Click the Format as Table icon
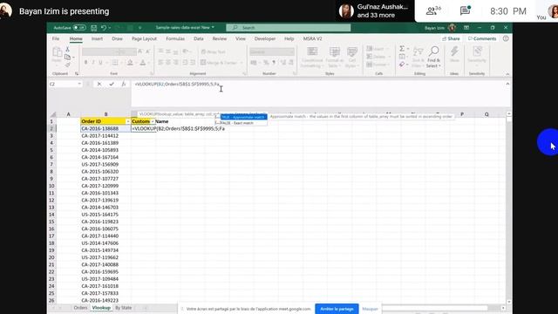558x314 pixels. pos(334,52)
